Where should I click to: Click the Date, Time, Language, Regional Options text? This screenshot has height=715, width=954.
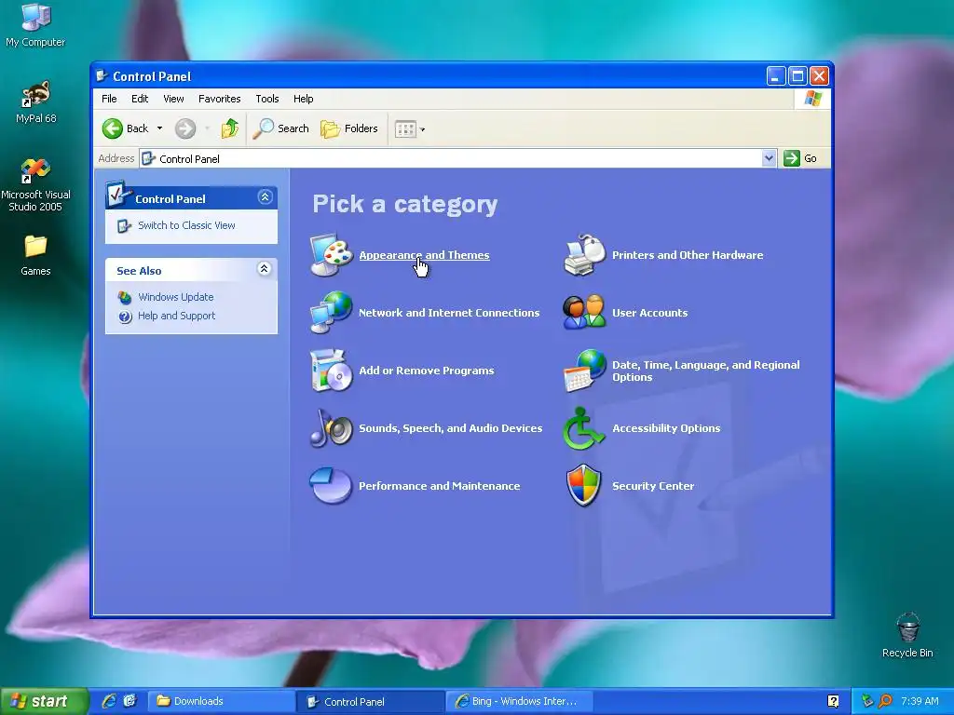tap(706, 371)
